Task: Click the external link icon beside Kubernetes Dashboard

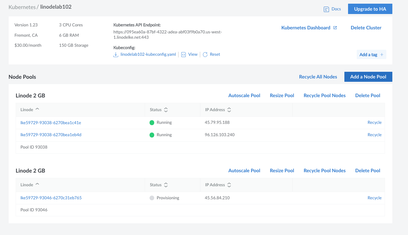Action: coord(335,28)
